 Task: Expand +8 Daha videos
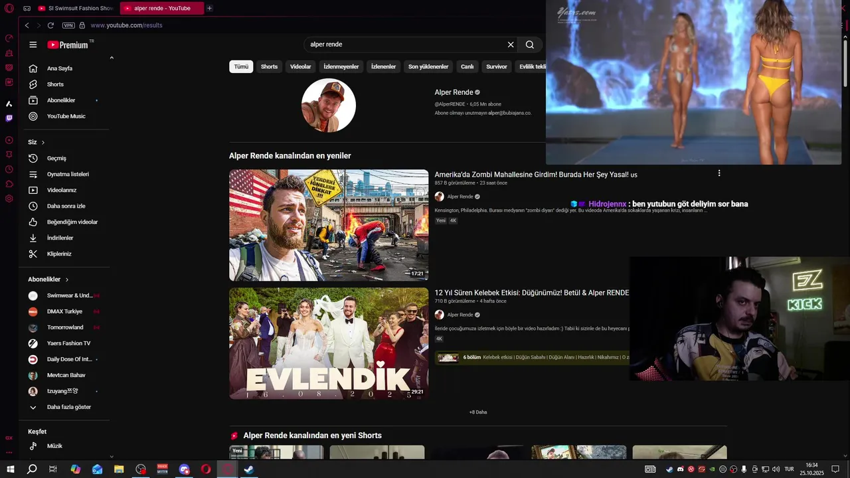(478, 412)
